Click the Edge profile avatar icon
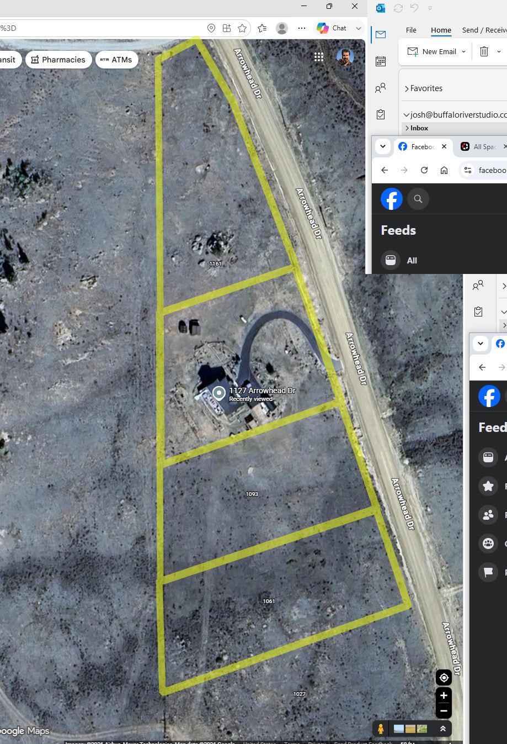Viewport: 507px width, 744px height. pyautogui.click(x=282, y=28)
